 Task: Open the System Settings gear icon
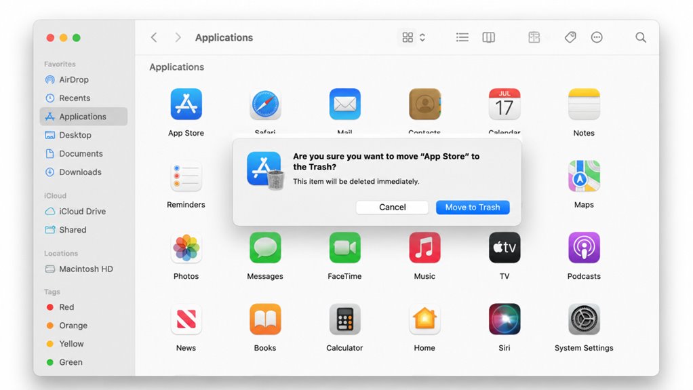click(584, 319)
